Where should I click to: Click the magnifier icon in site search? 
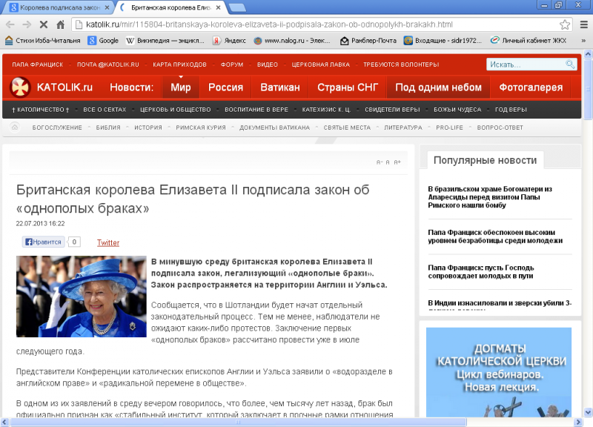coord(570,64)
